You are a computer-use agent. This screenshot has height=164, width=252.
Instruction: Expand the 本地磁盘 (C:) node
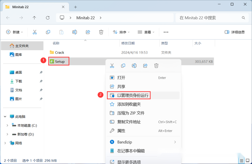point(7,126)
